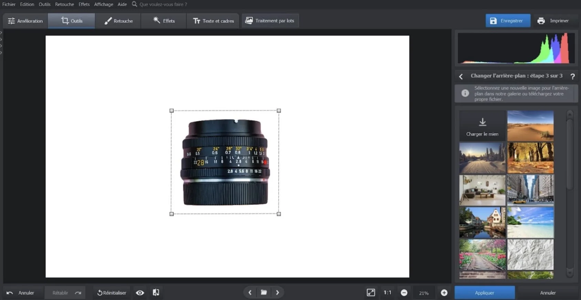Screen dimensions: 581x300
Task: Select the desert dunes background thumbnail
Action: pos(530,126)
